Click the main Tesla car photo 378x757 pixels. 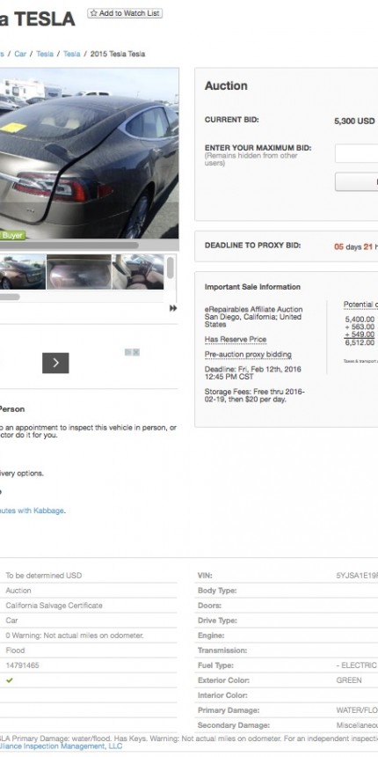pyautogui.click(x=89, y=153)
